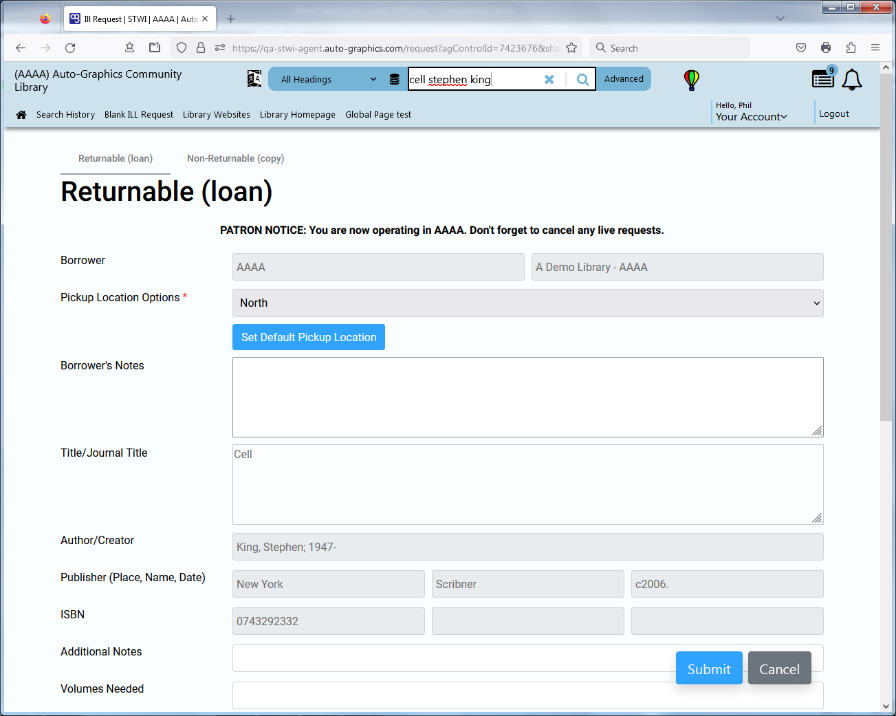This screenshot has height=716, width=896.
Task: Save to Pocket icon in the toolbar
Action: [x=801, y=47]
